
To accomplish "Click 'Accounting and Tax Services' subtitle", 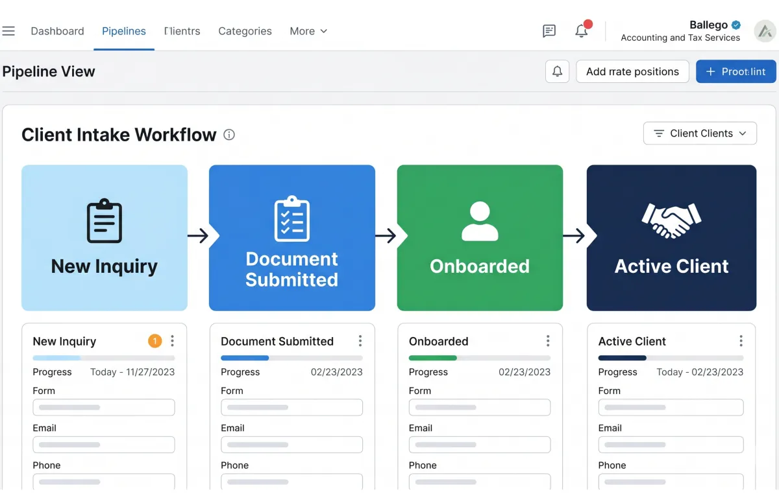I will pos(680,38).
